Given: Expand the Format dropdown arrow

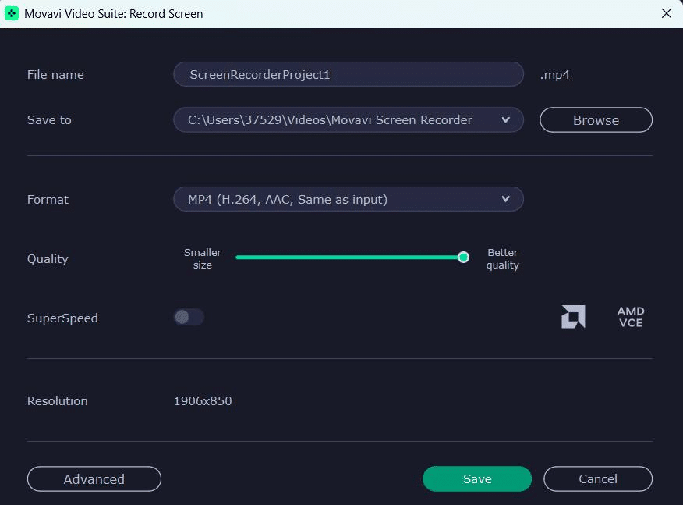Looking at the screenshot, I should (x=505, y=200).
